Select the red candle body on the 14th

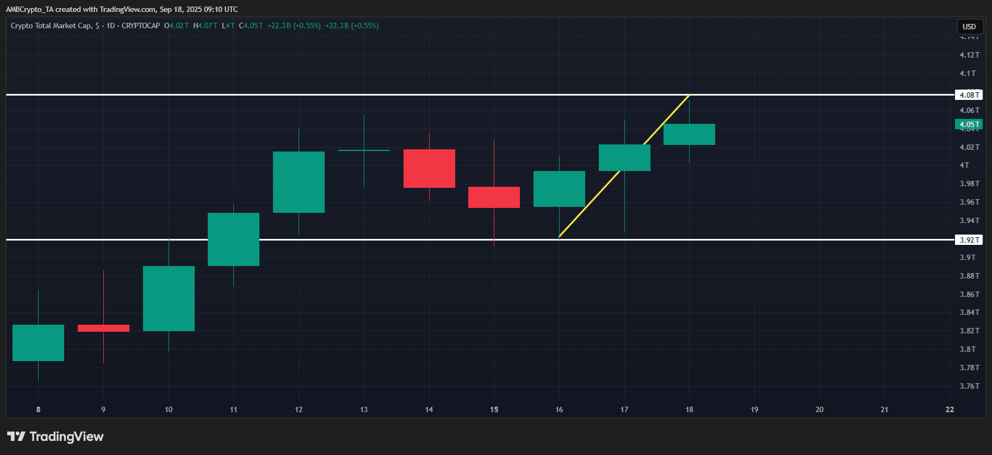[x=429, y=168]
